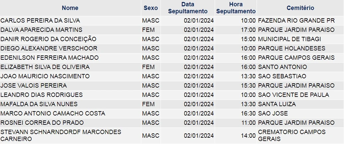Click the Sexo column header

click(151, 8)
